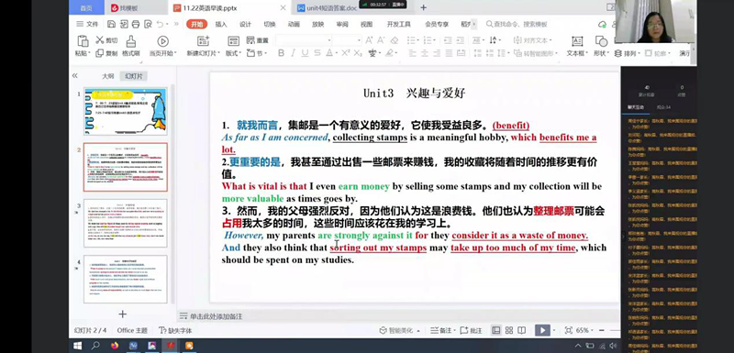This screenshot has height=353, width=734.
Task: Toggle Italic formatting
Action: [x=293, y=53]
